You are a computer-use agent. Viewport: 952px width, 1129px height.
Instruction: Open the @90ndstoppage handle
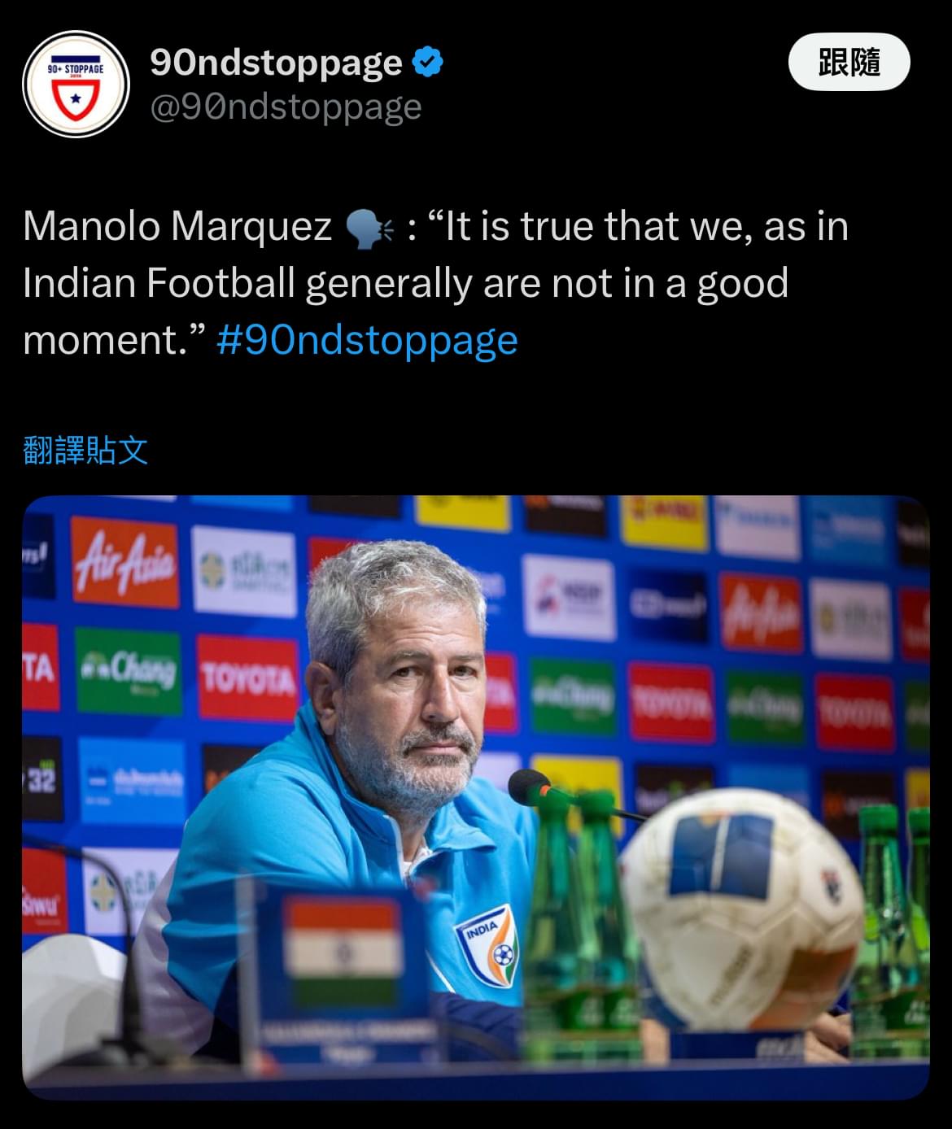coord(286,107)
